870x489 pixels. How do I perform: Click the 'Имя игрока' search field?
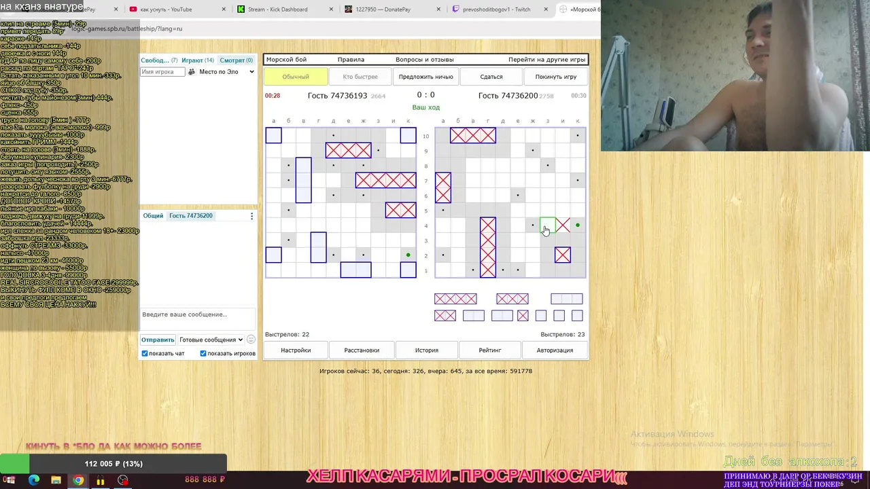tap(162, 72)
